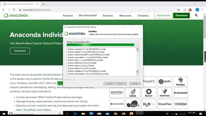This screenshot has width=206, height=116.
Task: Reload the anaconda.com page
Action: [14, 10]
